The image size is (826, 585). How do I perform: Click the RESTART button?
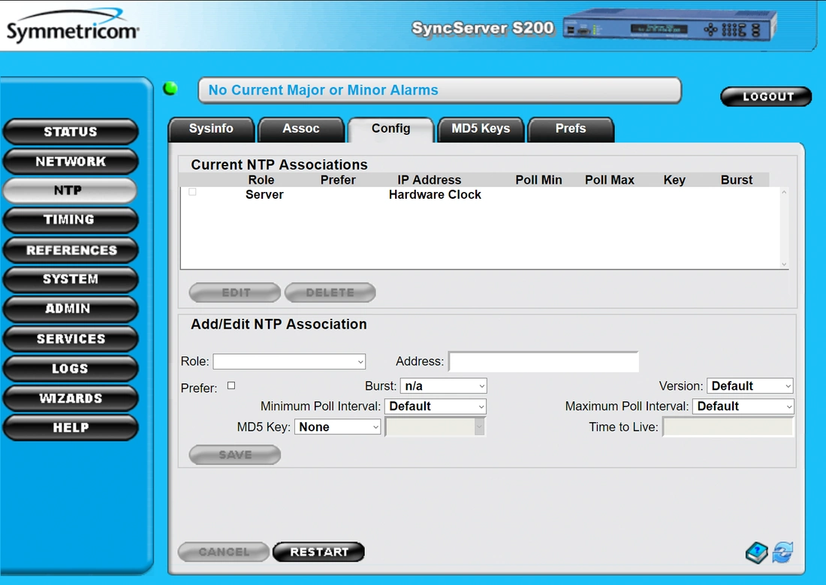tap(318, 552)
